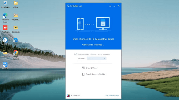Open the Screenshots folder on desktop
This screenshot has height=100, width=179.
5,54
